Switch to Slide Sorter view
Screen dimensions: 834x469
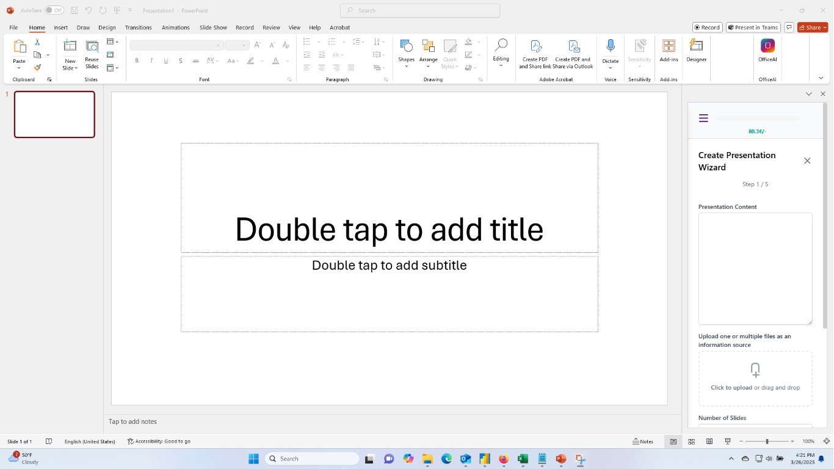point(692,442)
